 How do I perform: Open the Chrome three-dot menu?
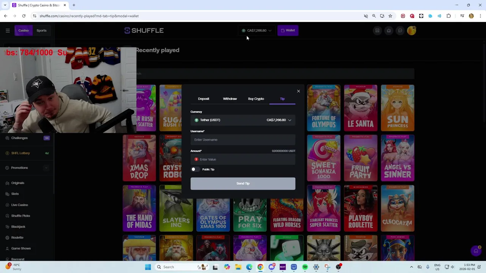pos(480,16)
